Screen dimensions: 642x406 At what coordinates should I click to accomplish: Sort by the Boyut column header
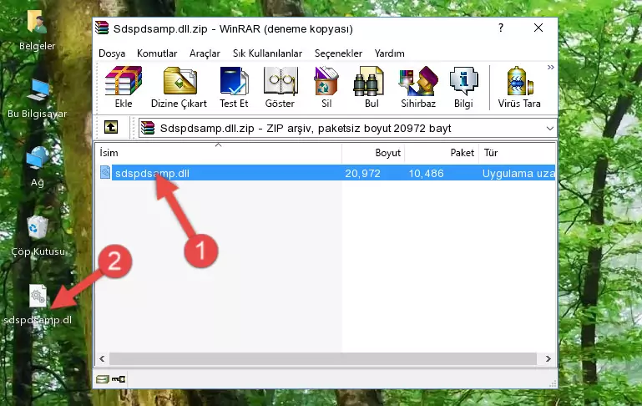coord(373,153)
